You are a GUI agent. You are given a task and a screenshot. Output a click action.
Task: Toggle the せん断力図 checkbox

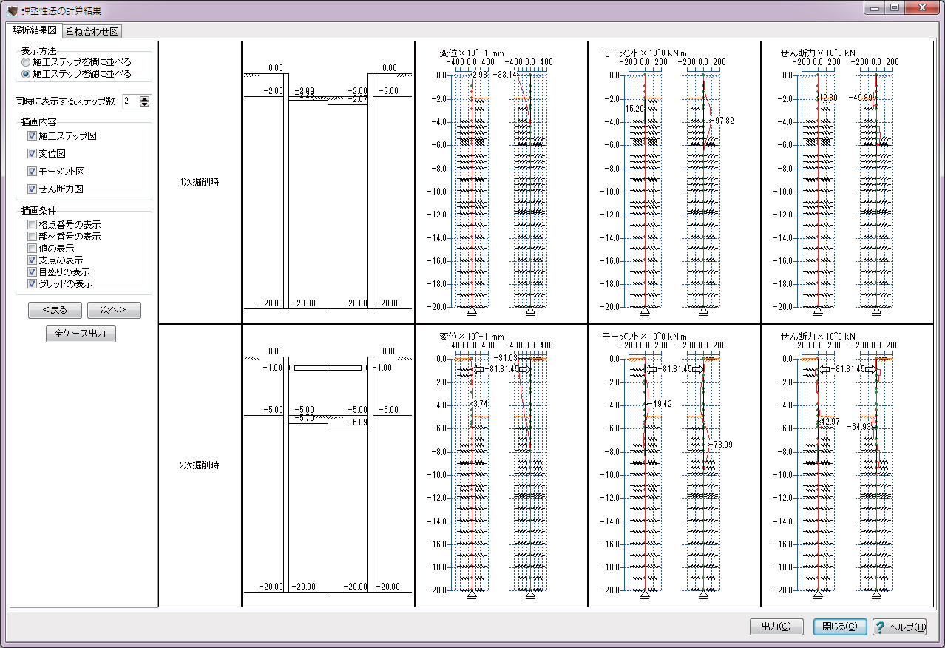(32, 189)
